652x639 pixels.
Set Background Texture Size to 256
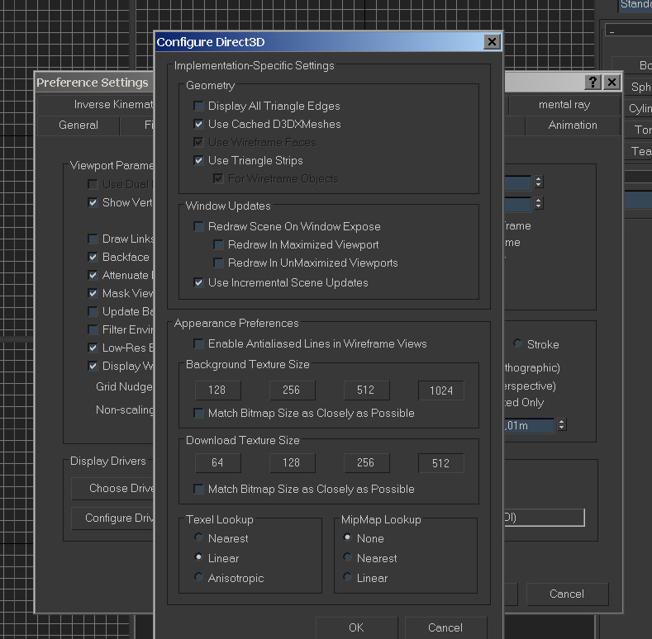point(292,390)
